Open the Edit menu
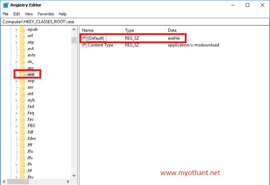The image size is (270, 185). click(16, 14)
